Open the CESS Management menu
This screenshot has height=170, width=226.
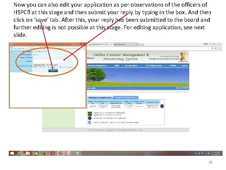tap(154, 65)
